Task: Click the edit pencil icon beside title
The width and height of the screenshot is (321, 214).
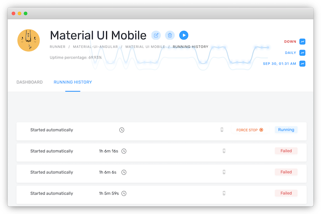Action: (x=156, y=35)
